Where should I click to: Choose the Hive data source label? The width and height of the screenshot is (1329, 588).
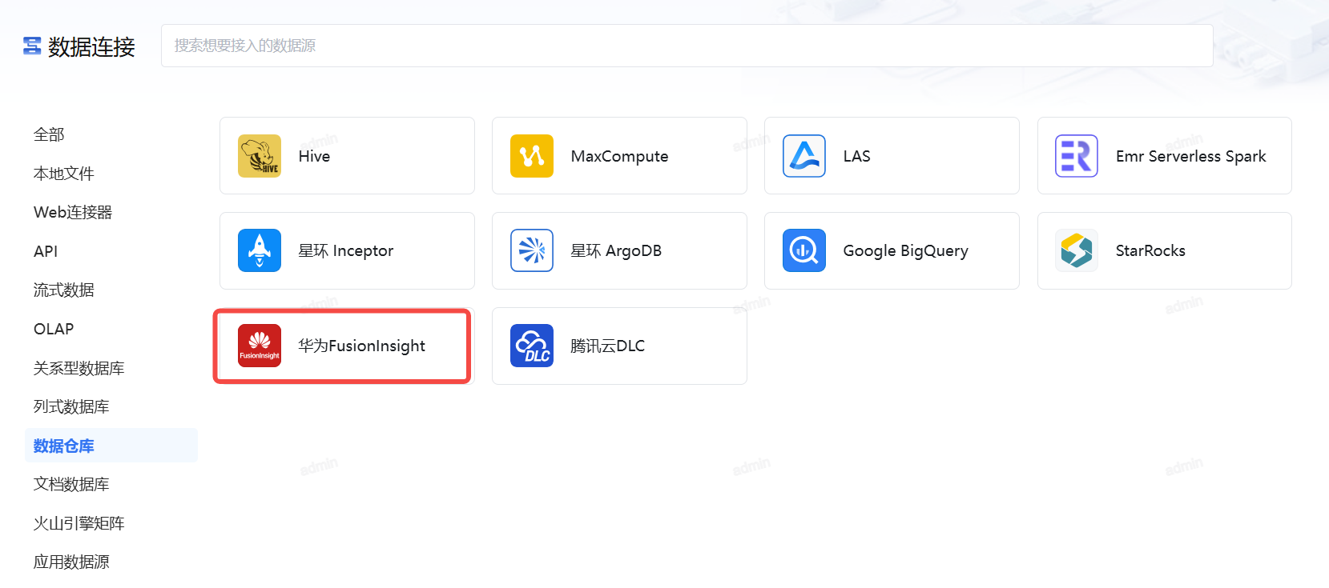coord(314,156)
